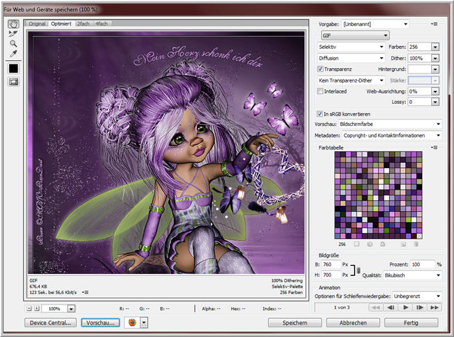This screenshot has height=337, width=454.
Task: Click the fairy image preview
Action: pyautogui.click(x=166, y=153)
